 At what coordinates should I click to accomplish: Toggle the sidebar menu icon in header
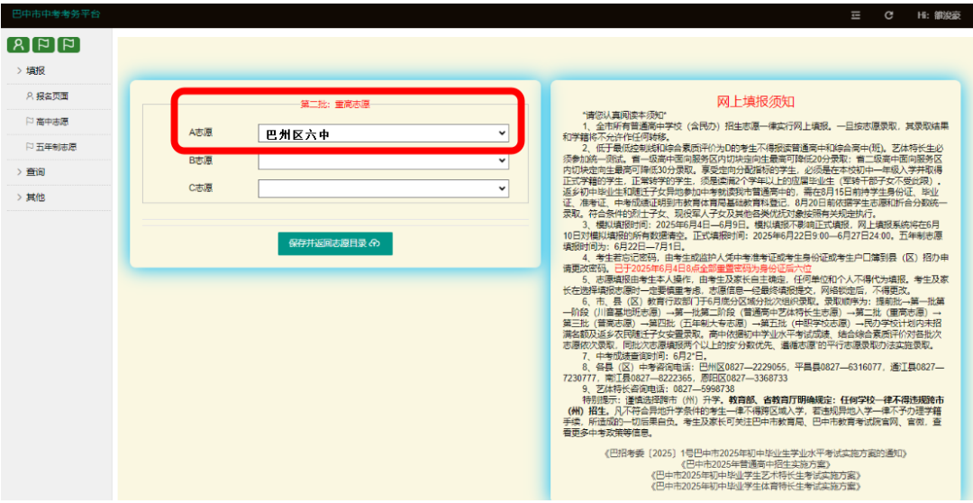pos(856,15)
